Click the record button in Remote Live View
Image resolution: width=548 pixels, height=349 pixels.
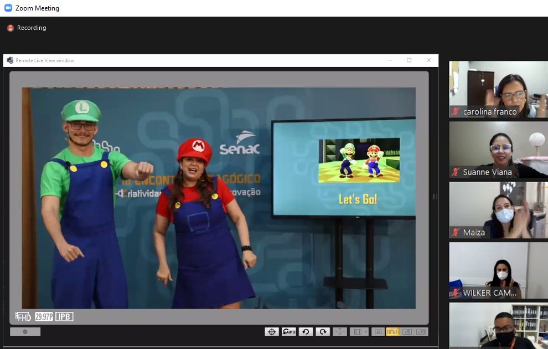pos(25,331)
